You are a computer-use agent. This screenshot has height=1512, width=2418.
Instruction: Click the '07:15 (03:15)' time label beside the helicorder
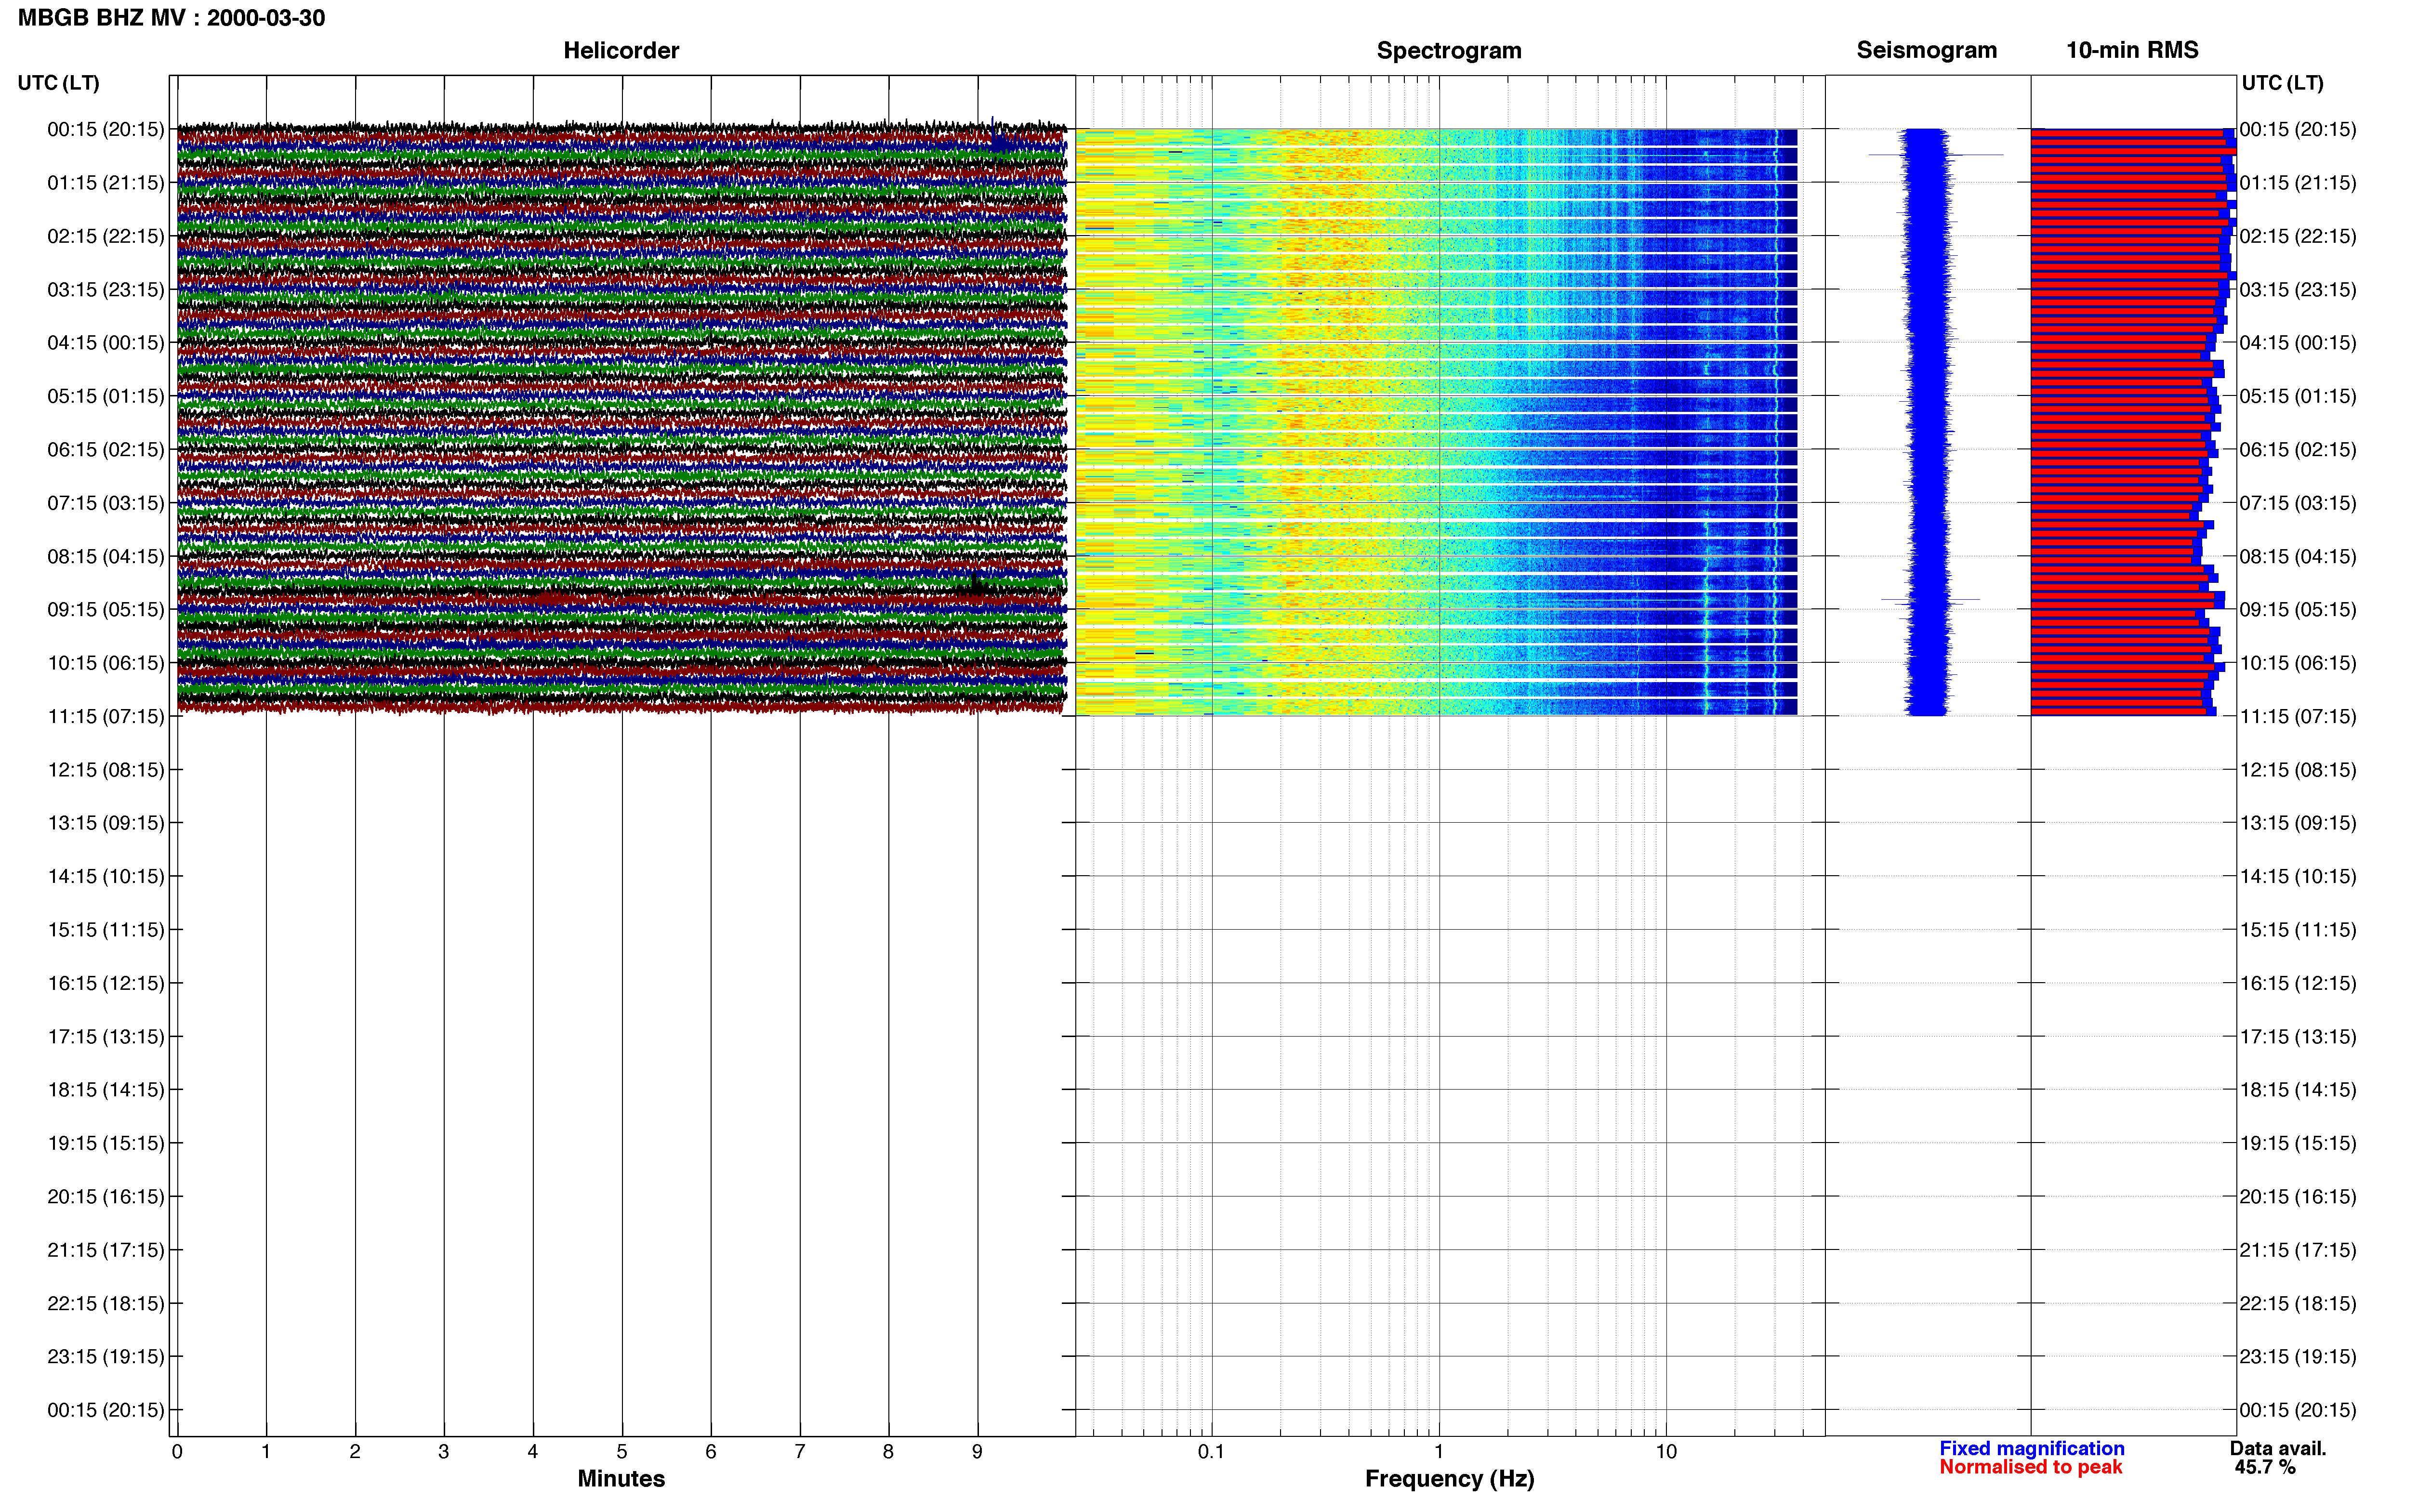click(x=105, y=502)
